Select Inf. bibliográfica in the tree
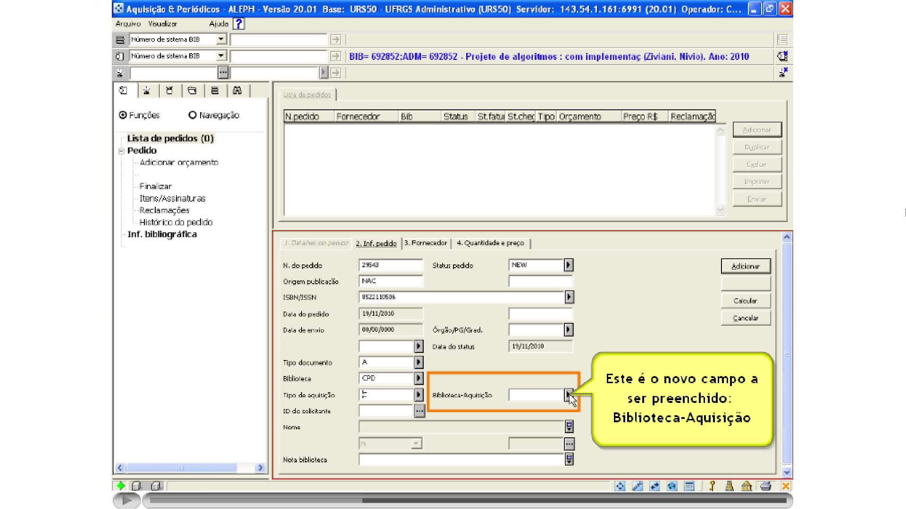The width and height of the screenshot is (906, 509). pyautogui.click(x=162, y=234)
